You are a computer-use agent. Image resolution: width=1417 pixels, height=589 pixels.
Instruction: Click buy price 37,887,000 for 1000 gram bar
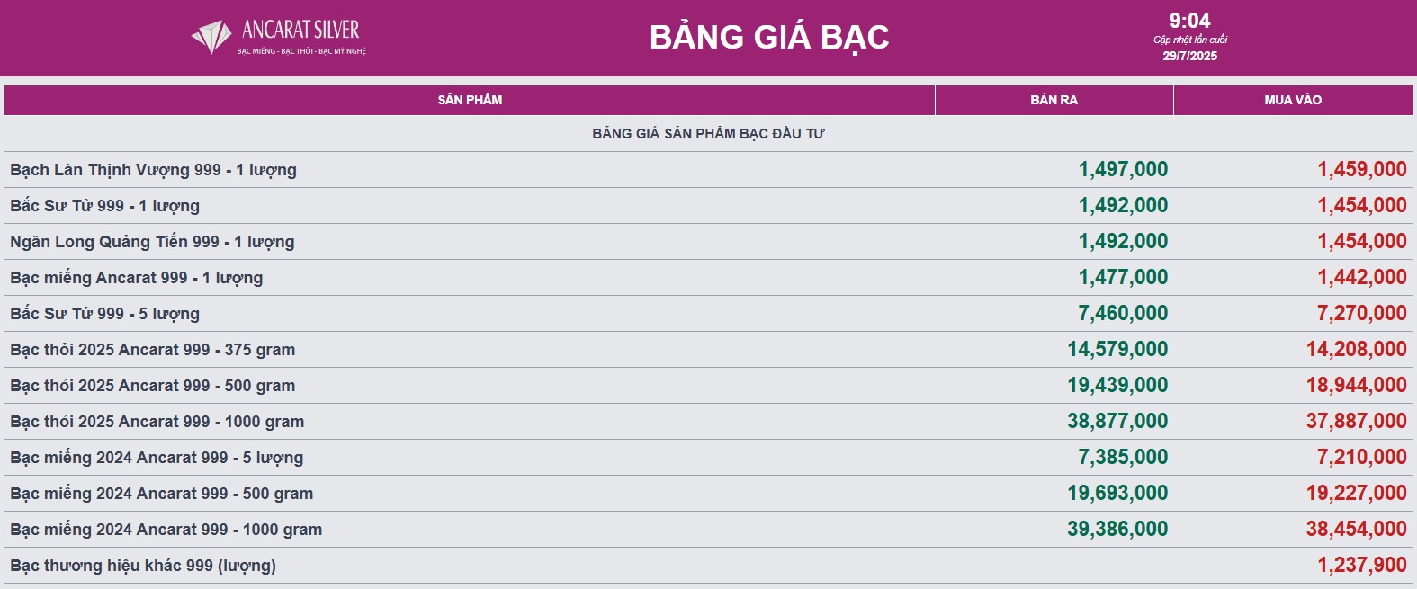1357,421
